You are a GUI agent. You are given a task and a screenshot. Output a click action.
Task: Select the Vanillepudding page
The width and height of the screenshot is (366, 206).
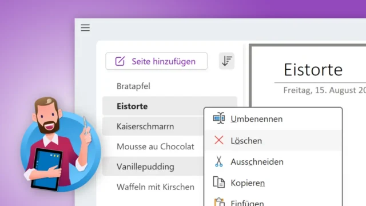pos(153,167)
